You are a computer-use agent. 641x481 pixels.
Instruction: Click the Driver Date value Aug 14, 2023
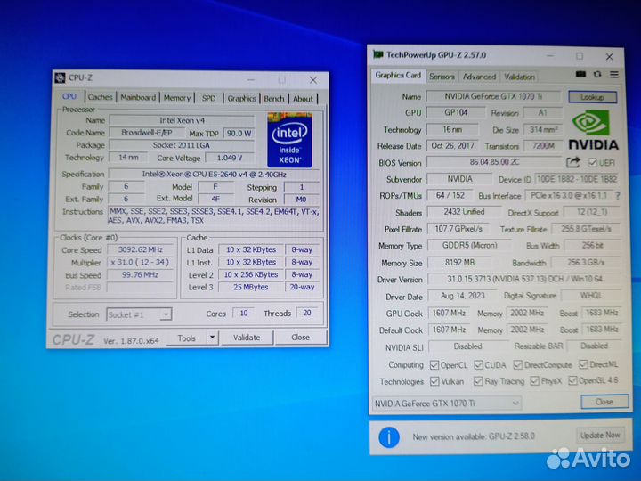click(462, 296)
